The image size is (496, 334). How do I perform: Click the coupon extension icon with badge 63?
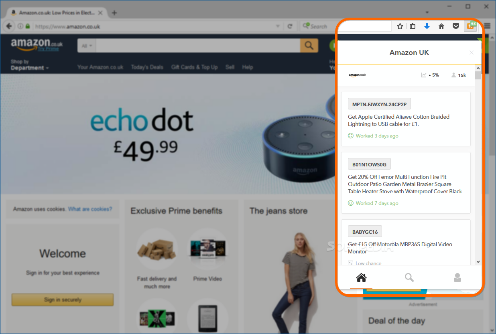tap(471, 26)
